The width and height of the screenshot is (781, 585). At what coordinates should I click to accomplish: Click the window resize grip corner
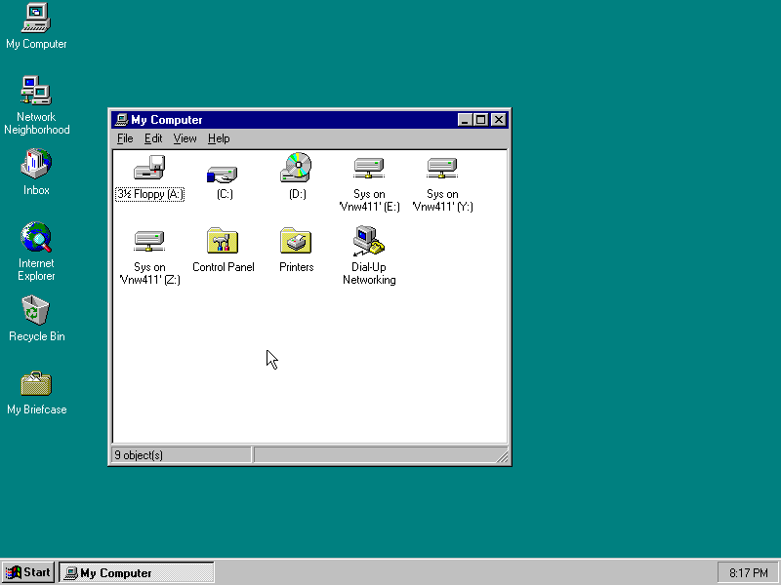(502, 456)
